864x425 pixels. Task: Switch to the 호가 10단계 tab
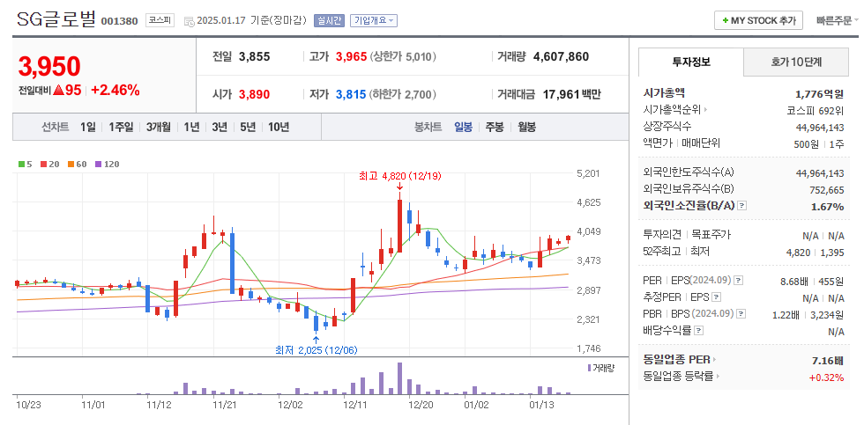(796, 62)
